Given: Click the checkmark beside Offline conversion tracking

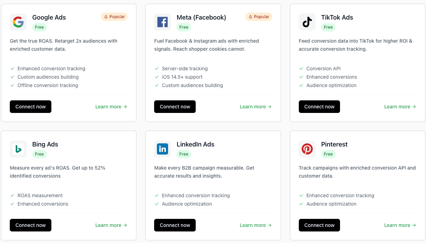Looking at the screenshot, I should coord(12,85).
